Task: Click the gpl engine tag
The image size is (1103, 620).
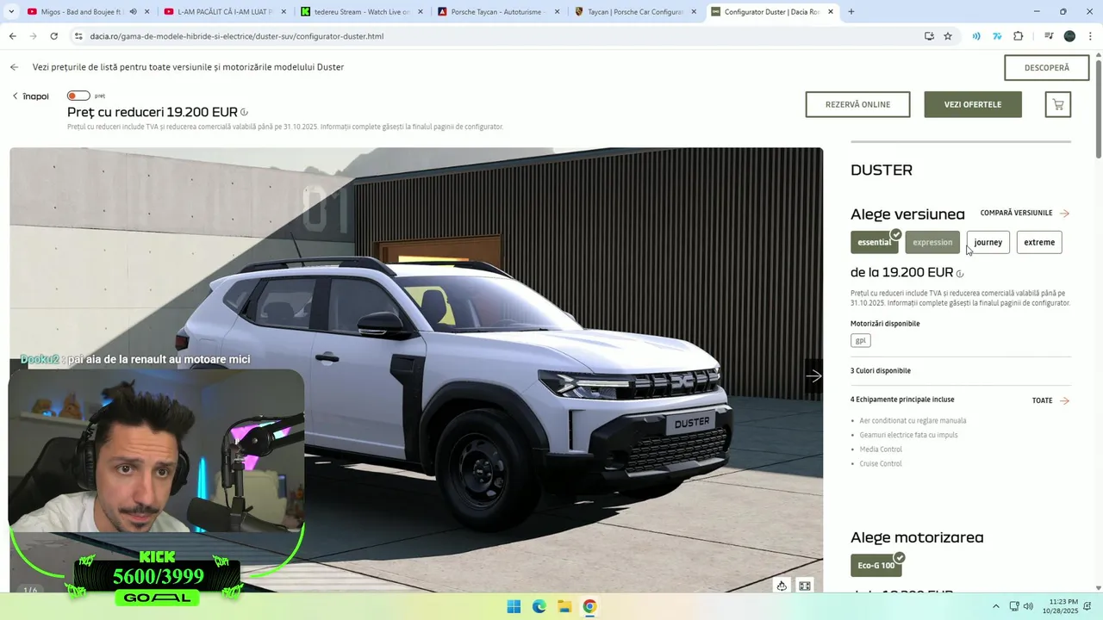Action: [x=860, y=340]
